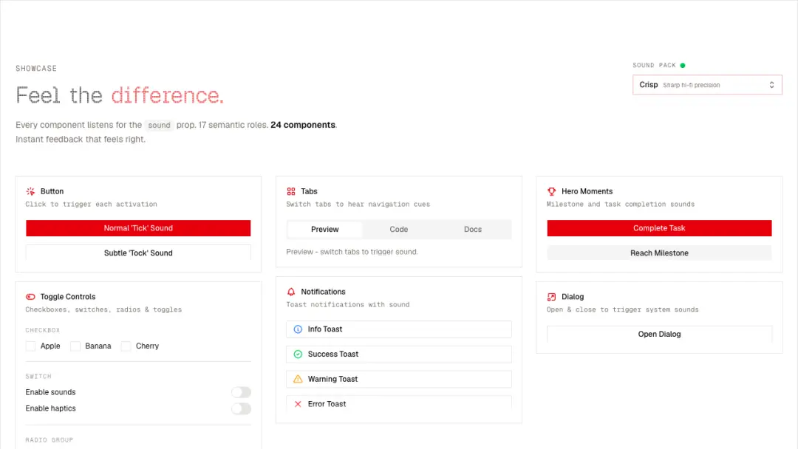
Task: Click the RADIO GROUP section label
Action: 50,440
